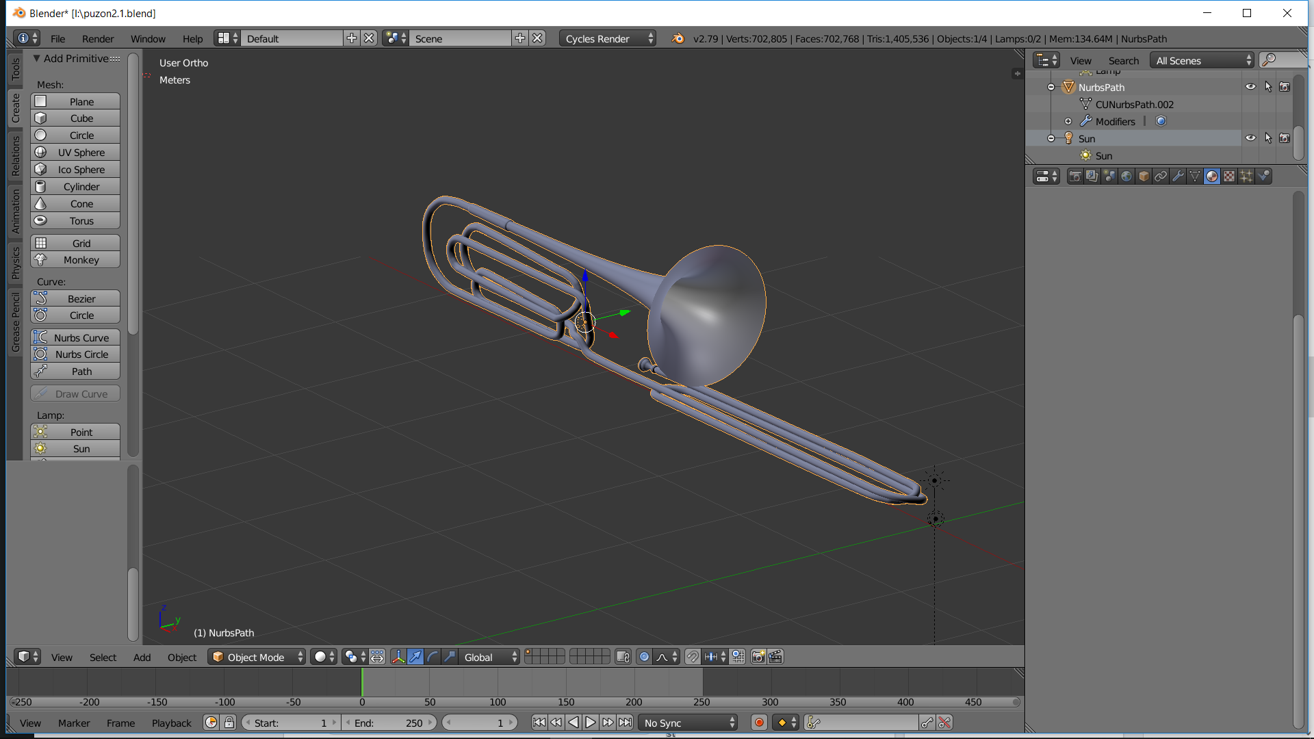The width and height of the screenshot is (1314, 739).
Task: Open the Cycles Render engine dropdown
Action: pos(608,39)
